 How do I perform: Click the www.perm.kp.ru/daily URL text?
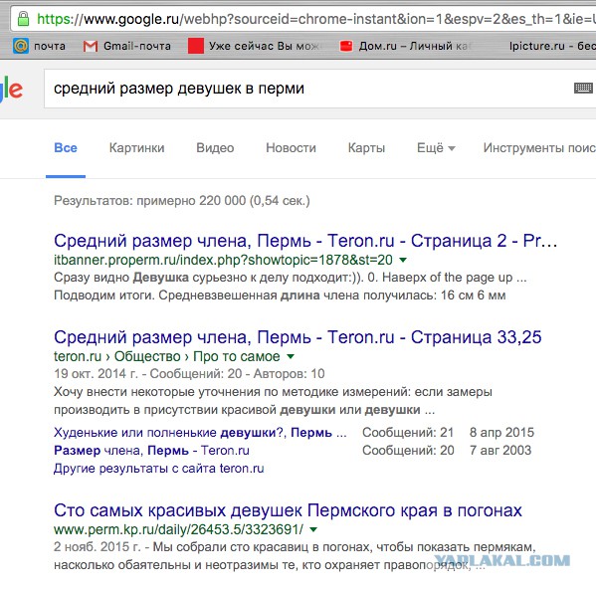[179, 529]
